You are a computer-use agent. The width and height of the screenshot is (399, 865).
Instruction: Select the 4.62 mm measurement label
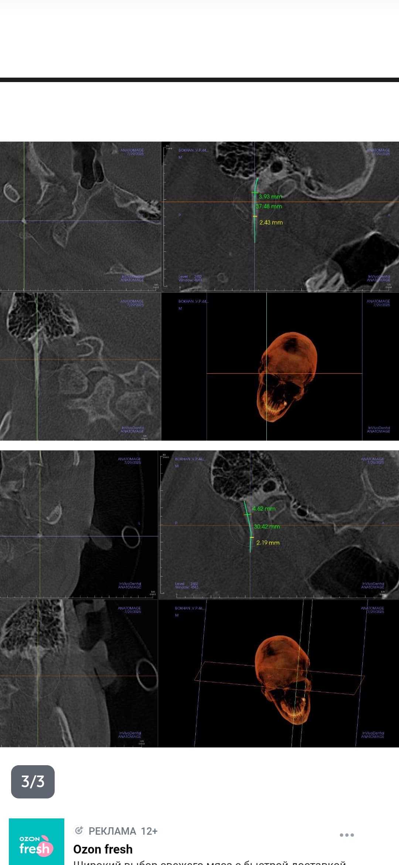[x=264, y=509]
